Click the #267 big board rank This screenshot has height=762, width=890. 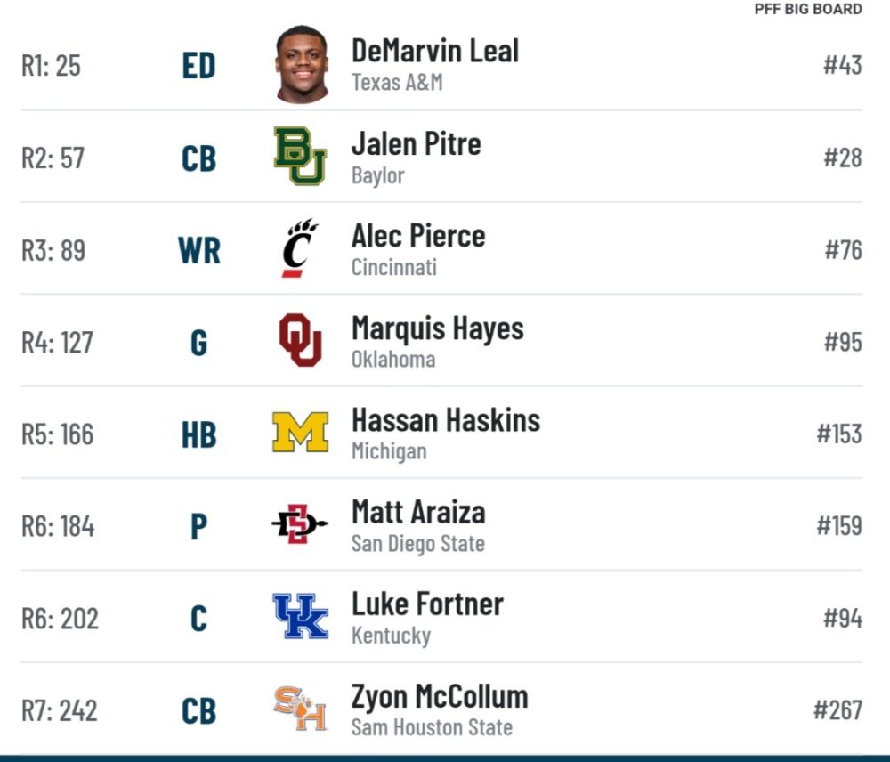[837, 709]
